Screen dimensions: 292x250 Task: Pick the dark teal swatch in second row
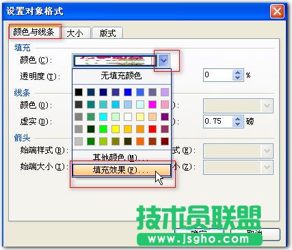point(91,105)
